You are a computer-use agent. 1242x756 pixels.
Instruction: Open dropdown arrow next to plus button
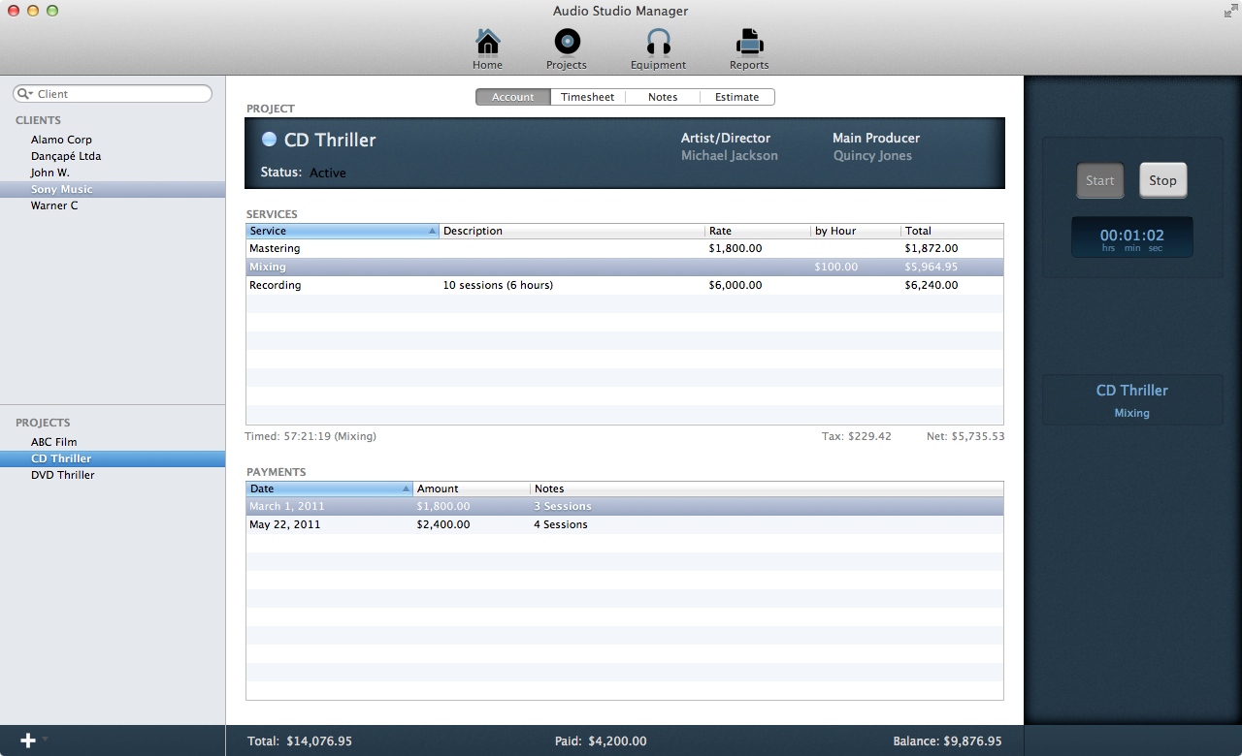tap(45, 740)
